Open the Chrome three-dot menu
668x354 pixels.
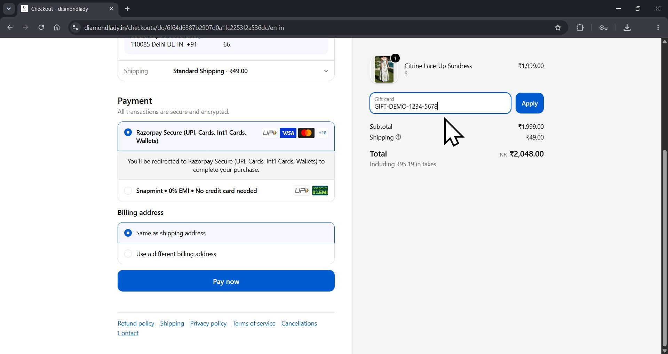[x=658, y=27]
